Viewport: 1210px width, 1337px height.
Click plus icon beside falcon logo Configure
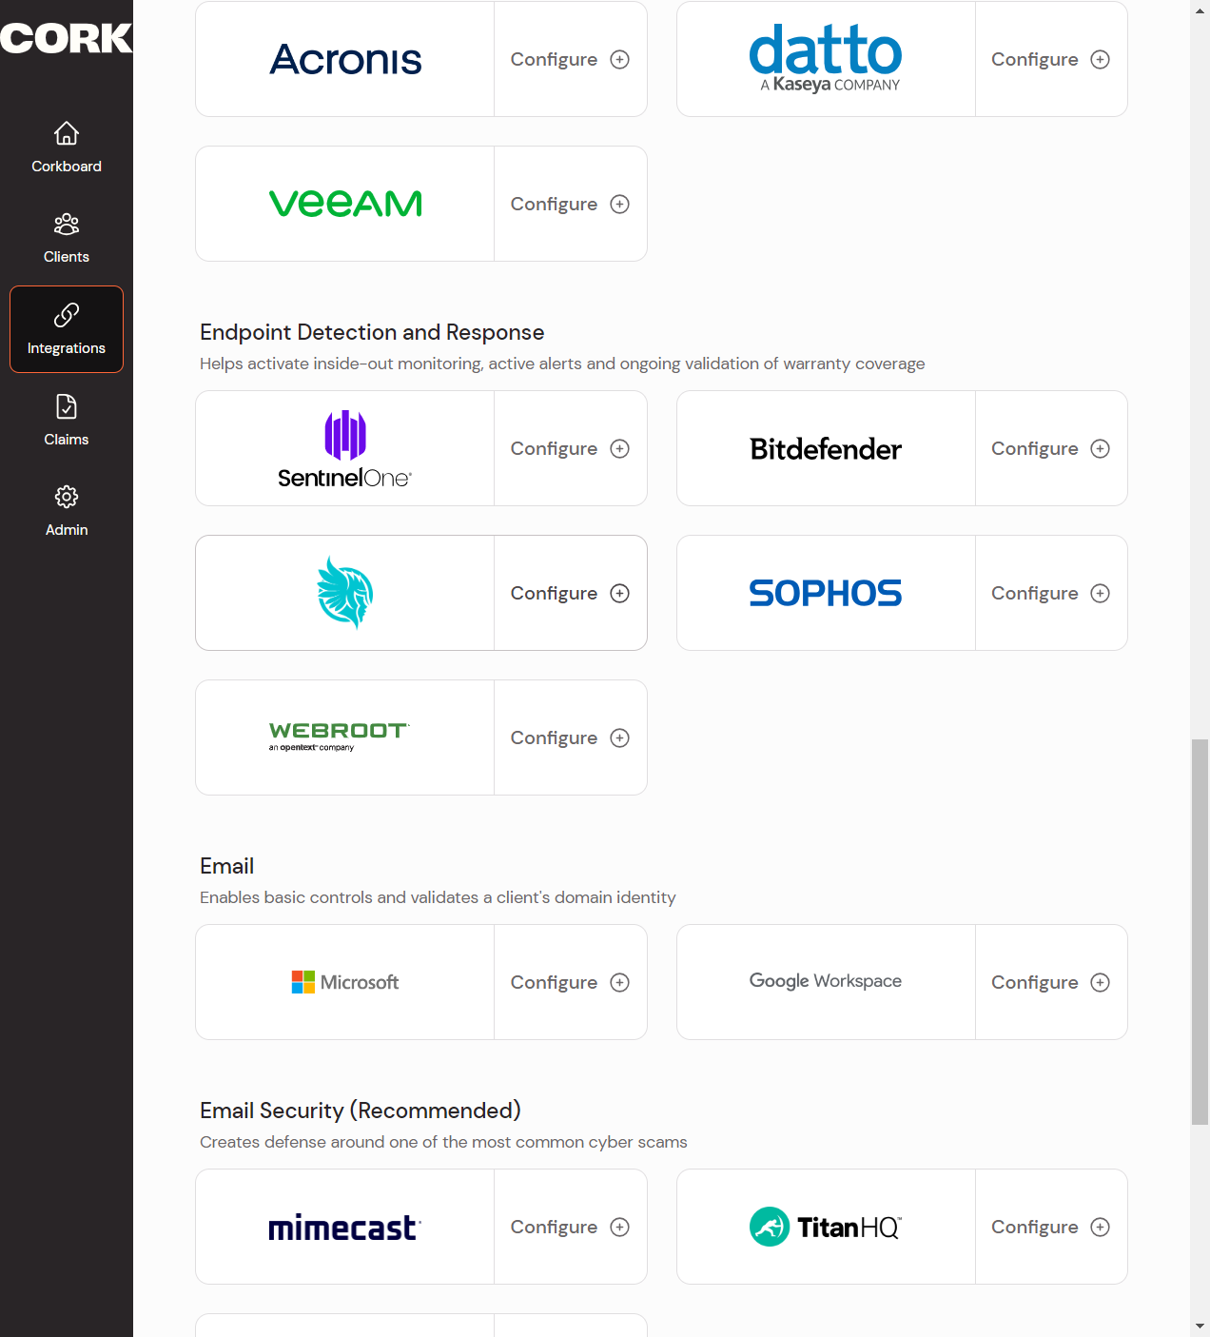click(x=620, y=593)
